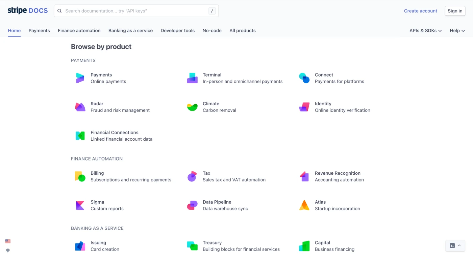Click the Atlas product icon
Image resolution: width=473 pixels, height=259 pixels.
(304, 205)
